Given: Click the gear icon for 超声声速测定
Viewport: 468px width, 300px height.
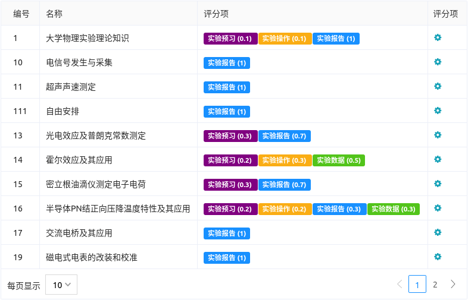Looking at the screenshot, I should (x=438, y=86).
